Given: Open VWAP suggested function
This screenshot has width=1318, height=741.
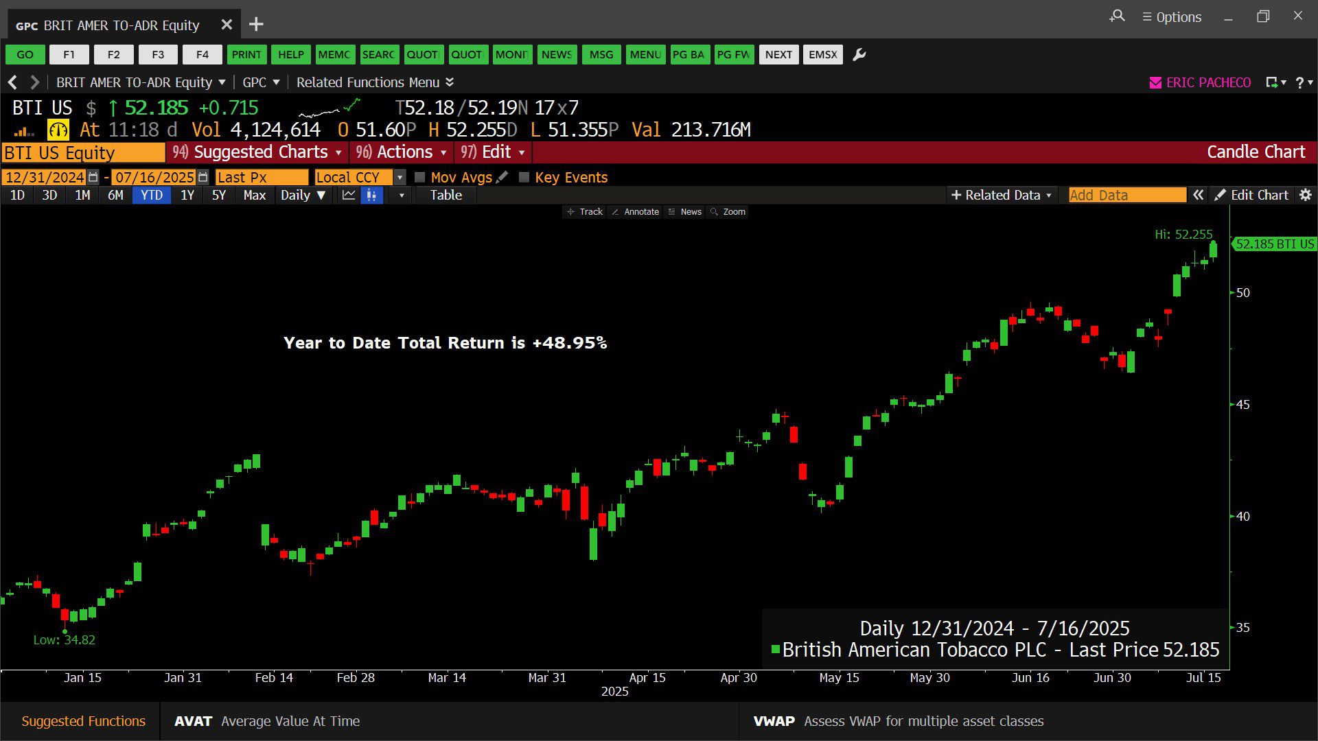Looking at the screenshot, I should tap(898, 721).
